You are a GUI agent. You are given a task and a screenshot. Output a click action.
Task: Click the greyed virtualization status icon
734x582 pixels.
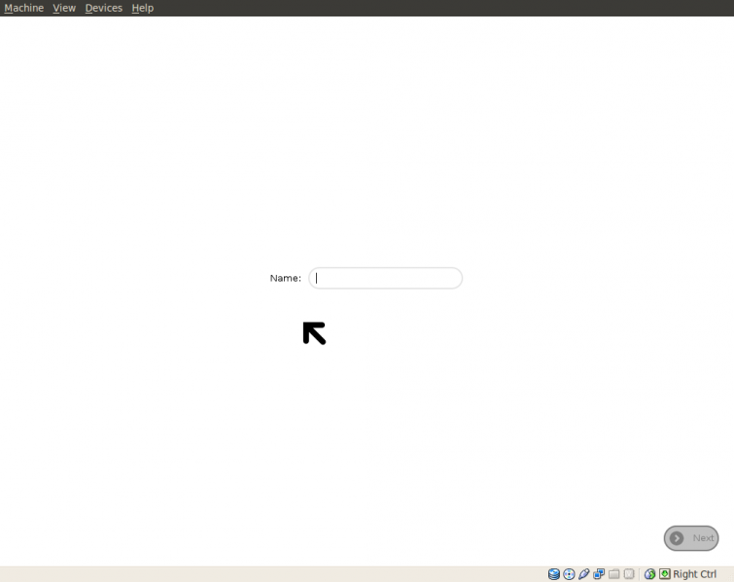click(x=629, y=574)
